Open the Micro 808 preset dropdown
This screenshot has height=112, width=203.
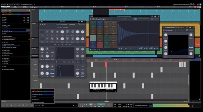coord(124,19)
